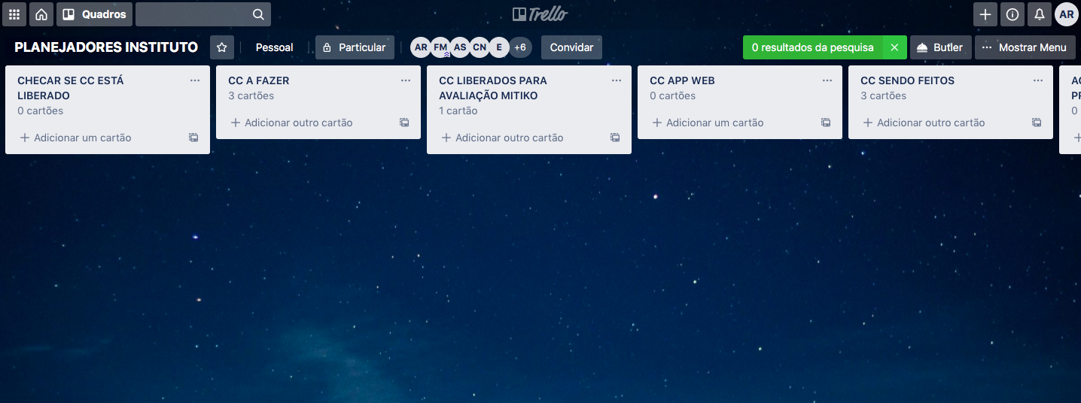The width and height of the screenshot is (1081, 403).
Task: Open member AS avatar
Action: click(460, 47)
